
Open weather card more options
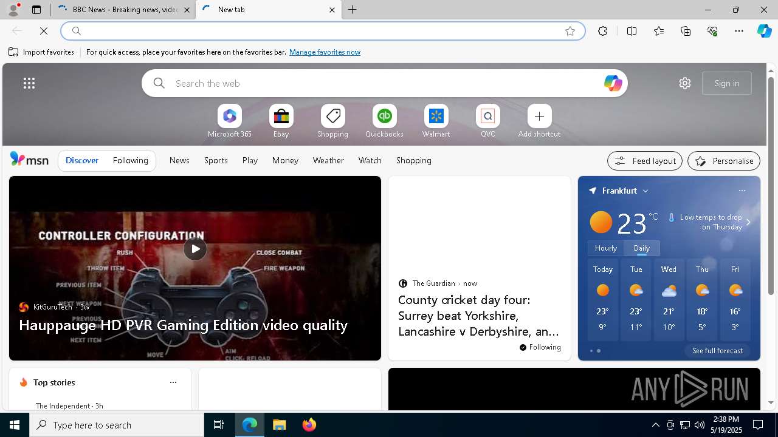(742, 191)
